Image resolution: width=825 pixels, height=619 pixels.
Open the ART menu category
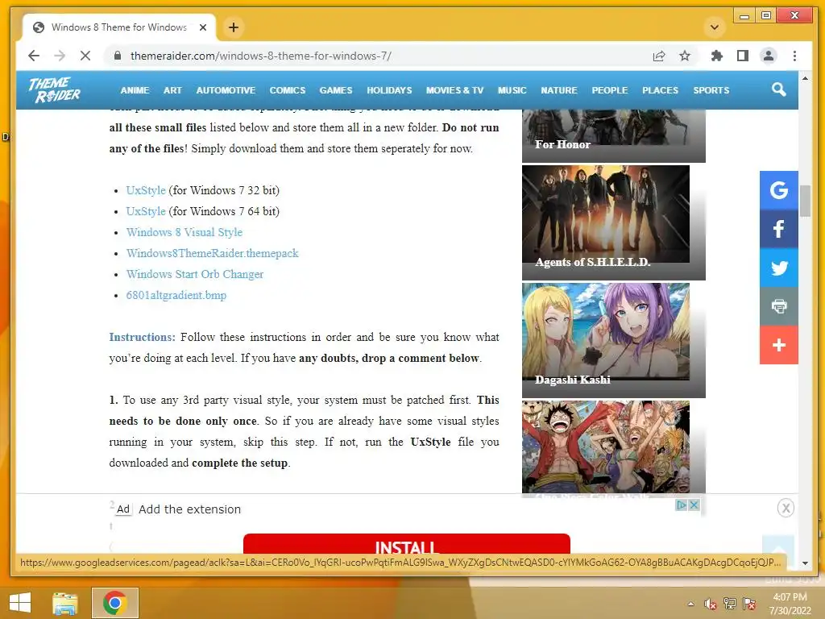pyautogui.click(x=172, y=90)
